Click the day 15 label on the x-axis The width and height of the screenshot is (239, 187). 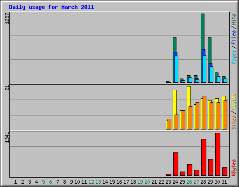pyautogui.click(x=112, y=182)
